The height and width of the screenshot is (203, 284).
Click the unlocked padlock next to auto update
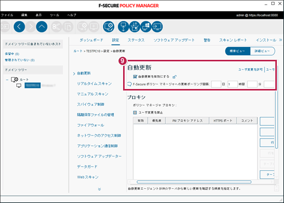(x=174, y=77)
